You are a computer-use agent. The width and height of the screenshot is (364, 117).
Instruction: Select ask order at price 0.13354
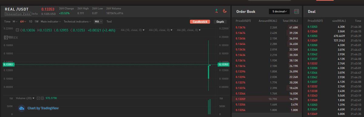click(267, 110)
